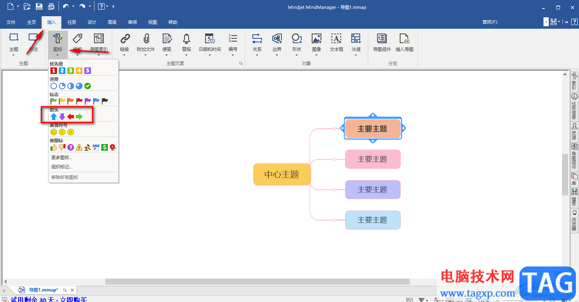Switch to the 任务 tasks tab
Viewport: 579px width, 302px height.
point(72,22)
